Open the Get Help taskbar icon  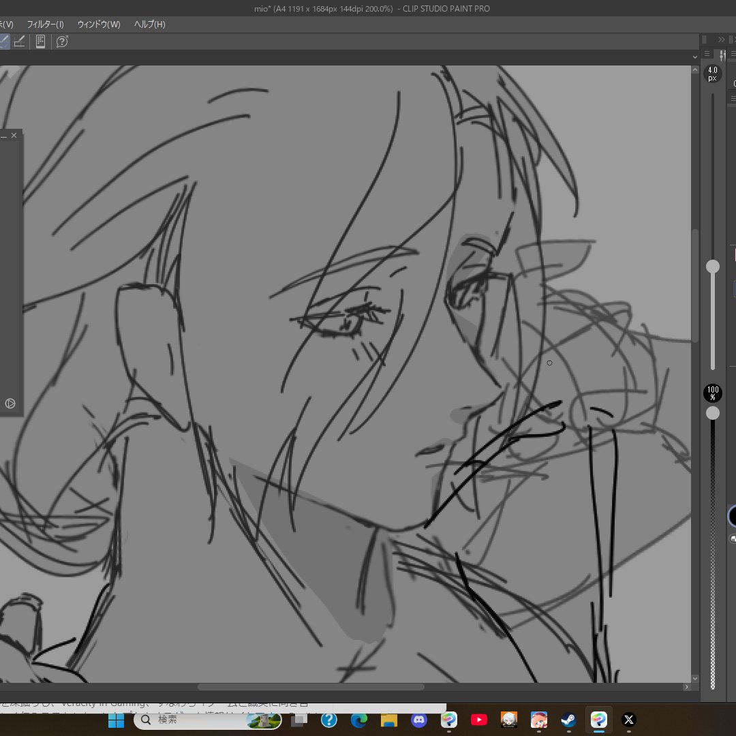(x=329, y=720)
